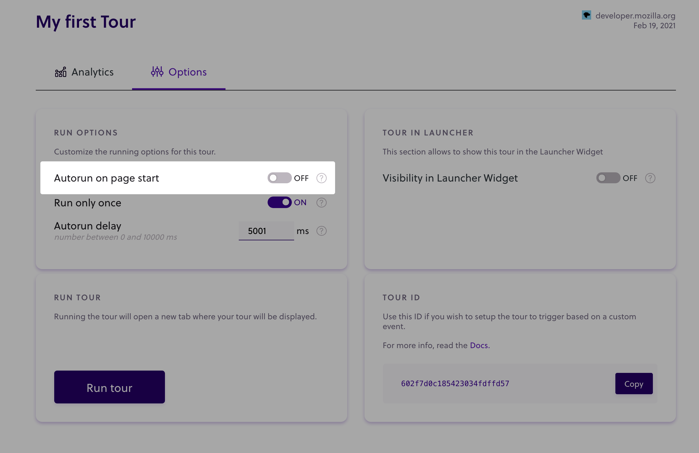Click the Feb 19, 2021 date
699x453 pixels.
[x=654, y=26]
